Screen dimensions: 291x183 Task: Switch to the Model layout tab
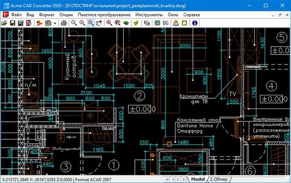click(198, 179)
